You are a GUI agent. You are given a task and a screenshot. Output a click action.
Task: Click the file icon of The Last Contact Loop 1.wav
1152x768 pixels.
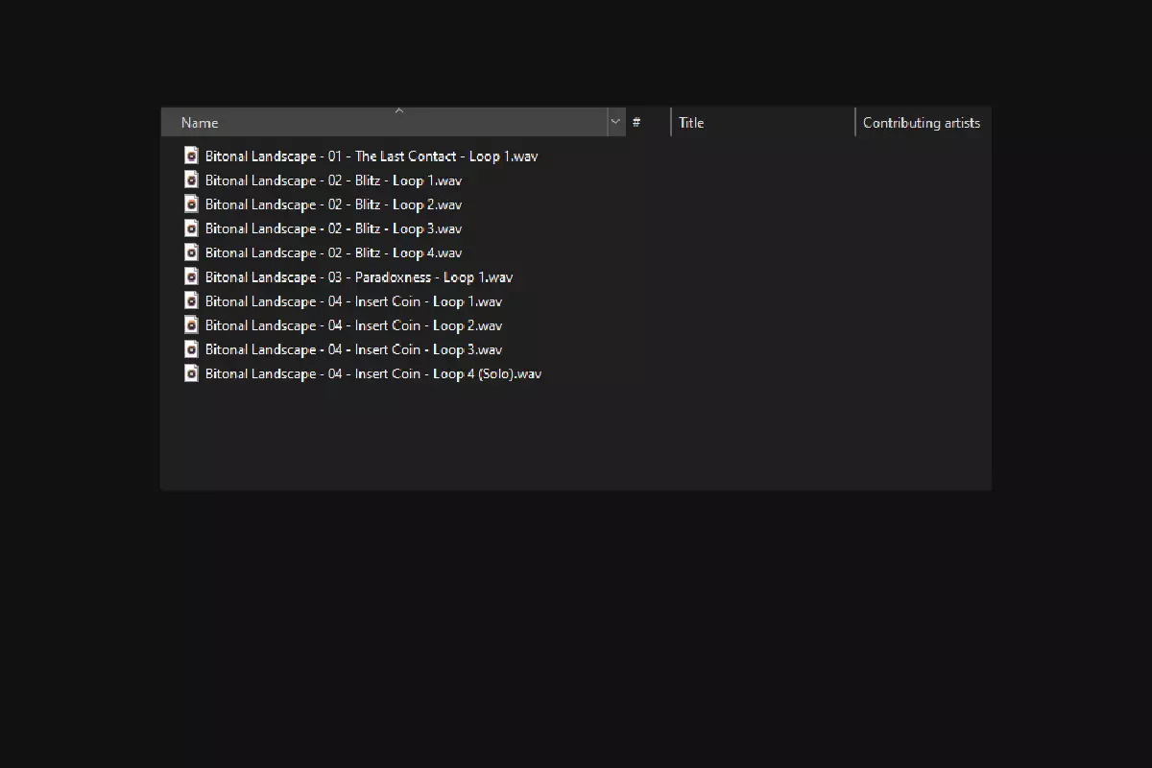(x=191, y=156)
